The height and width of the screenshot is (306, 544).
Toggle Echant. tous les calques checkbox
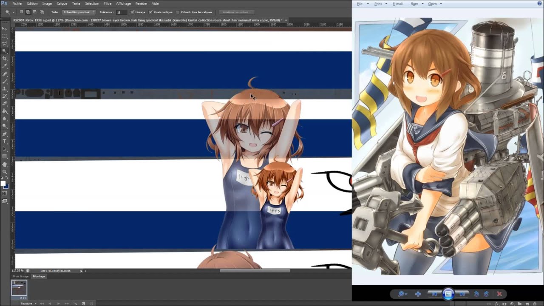point(178,12)
